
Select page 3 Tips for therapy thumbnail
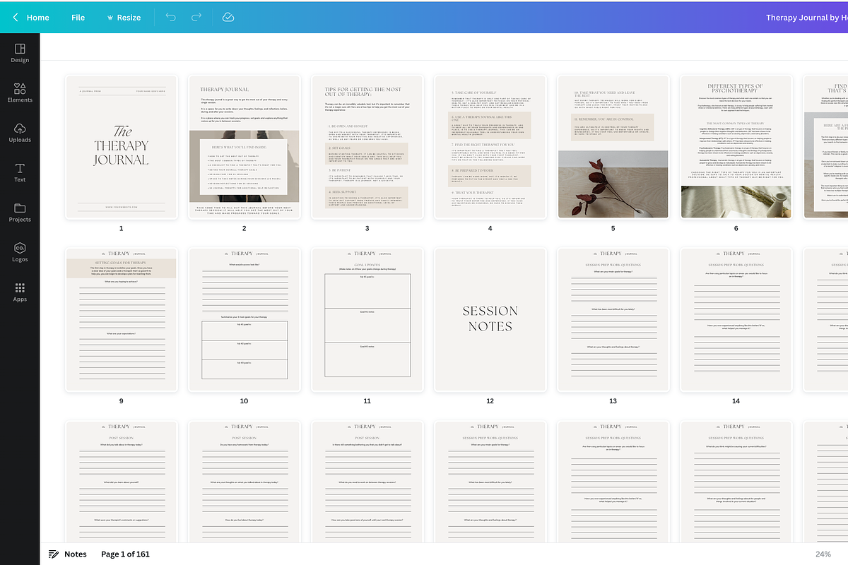[367, 148]
